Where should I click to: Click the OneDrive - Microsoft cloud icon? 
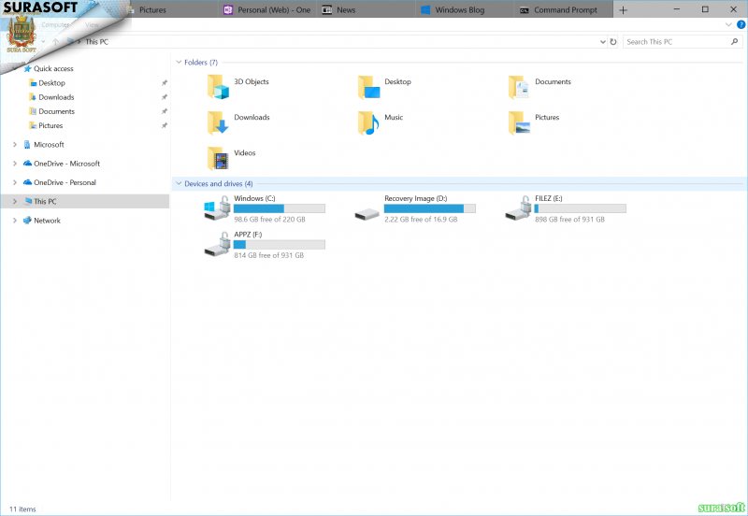(27, 163)
